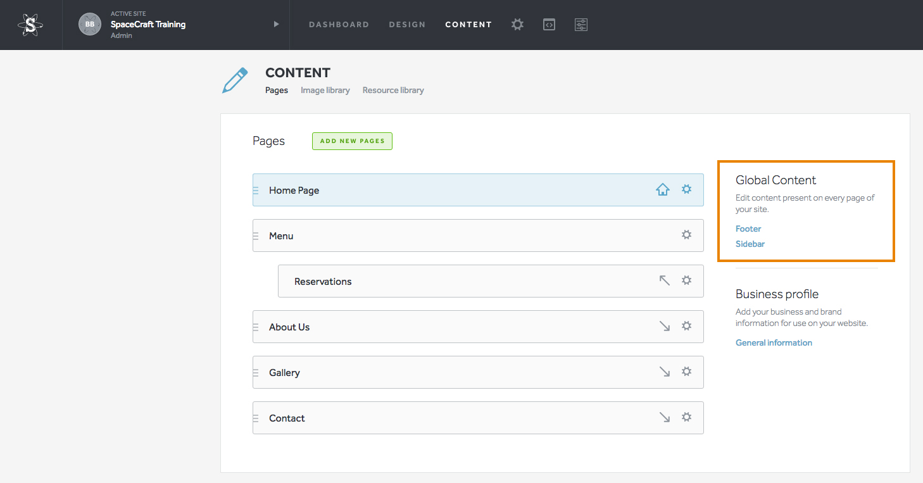Click the Add New Pages button
Viewport: 923px width, 483px height.
coord(352,141)
